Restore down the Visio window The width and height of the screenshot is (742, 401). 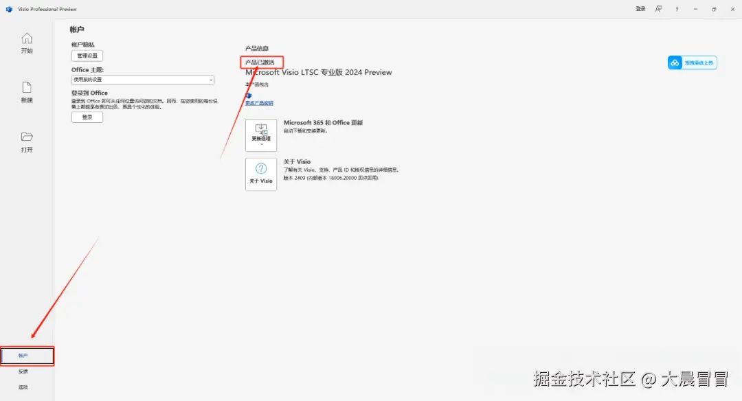click(714, 9)
